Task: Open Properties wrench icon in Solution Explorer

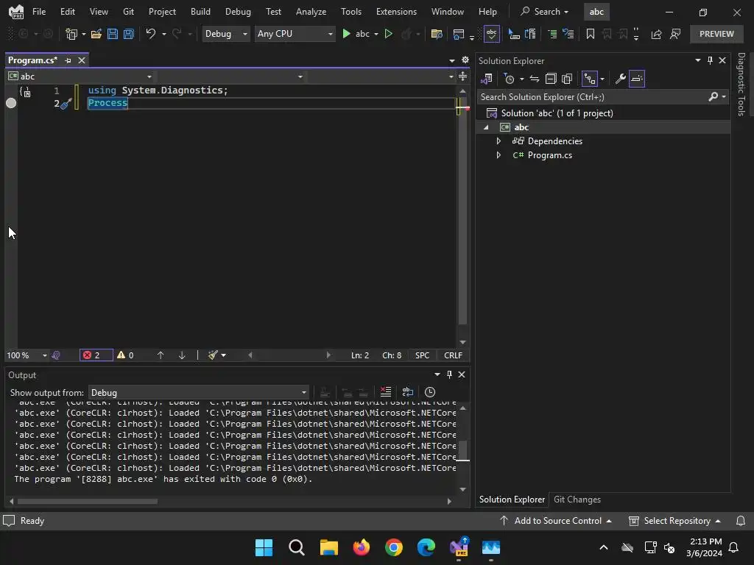Action: (620, 79)
